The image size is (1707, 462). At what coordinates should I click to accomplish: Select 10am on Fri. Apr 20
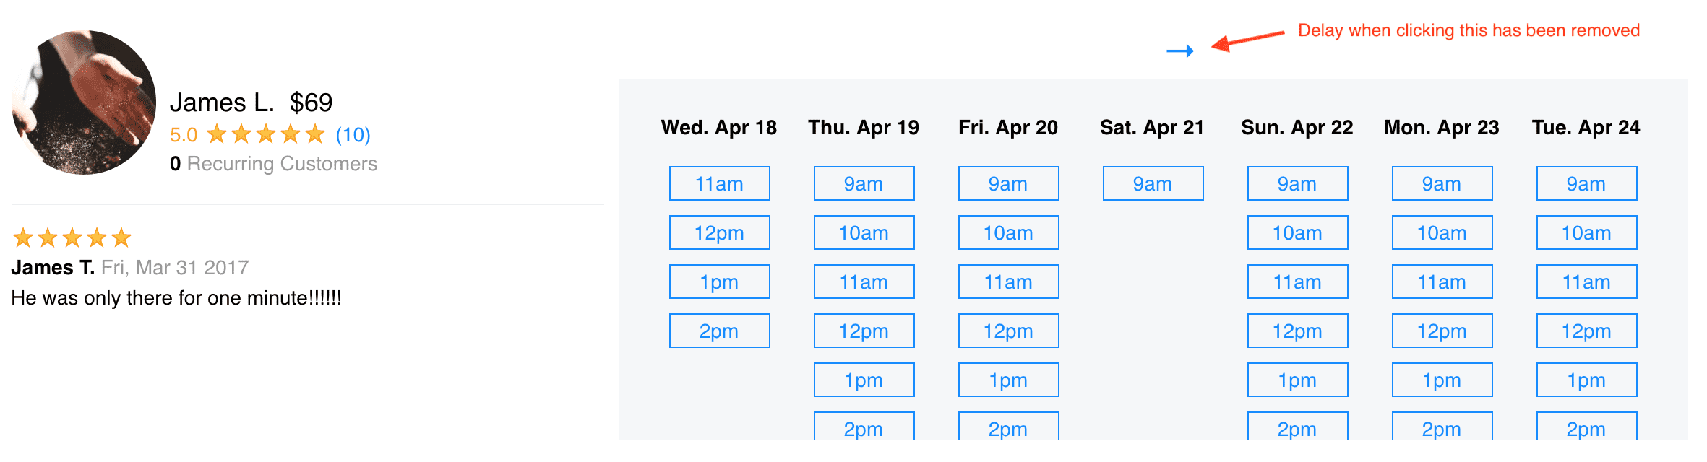(1008, 233)
